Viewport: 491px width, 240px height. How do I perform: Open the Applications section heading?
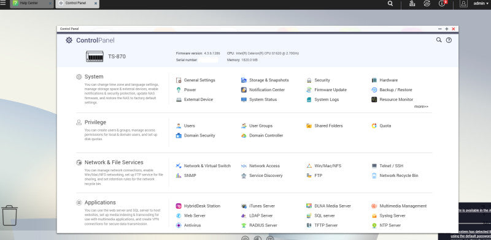100,203
